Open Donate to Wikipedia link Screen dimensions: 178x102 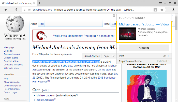click(13, 65)
